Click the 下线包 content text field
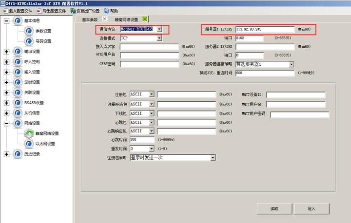This screenshot has height=223, width=351. (186, 113)
